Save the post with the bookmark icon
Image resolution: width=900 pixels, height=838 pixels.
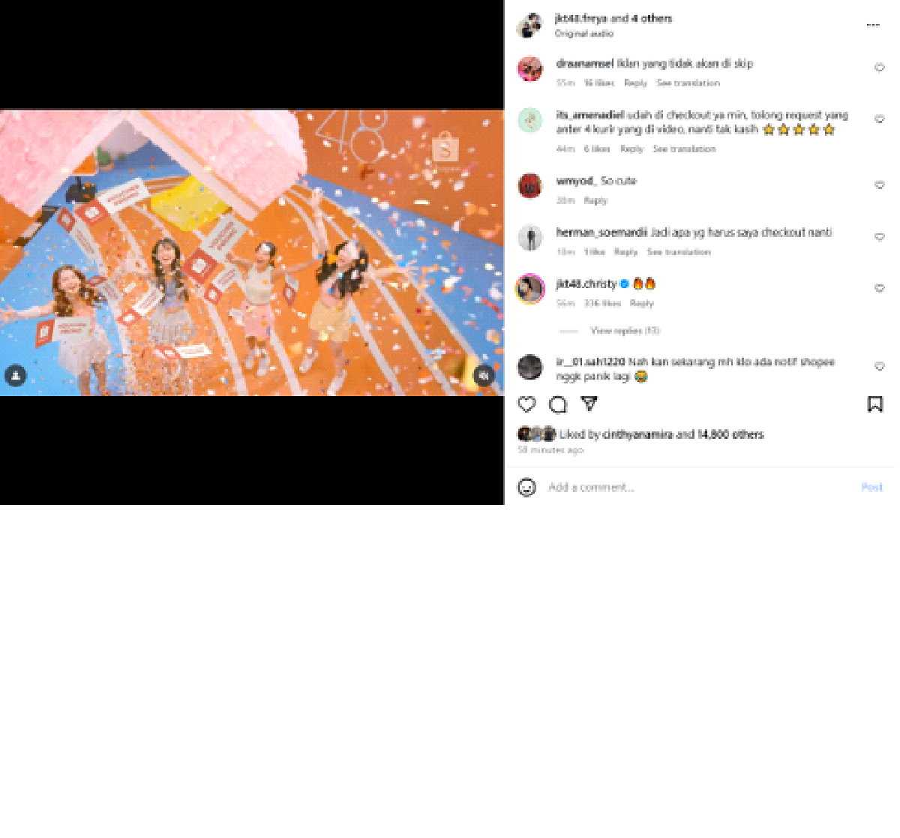(875, 404)
